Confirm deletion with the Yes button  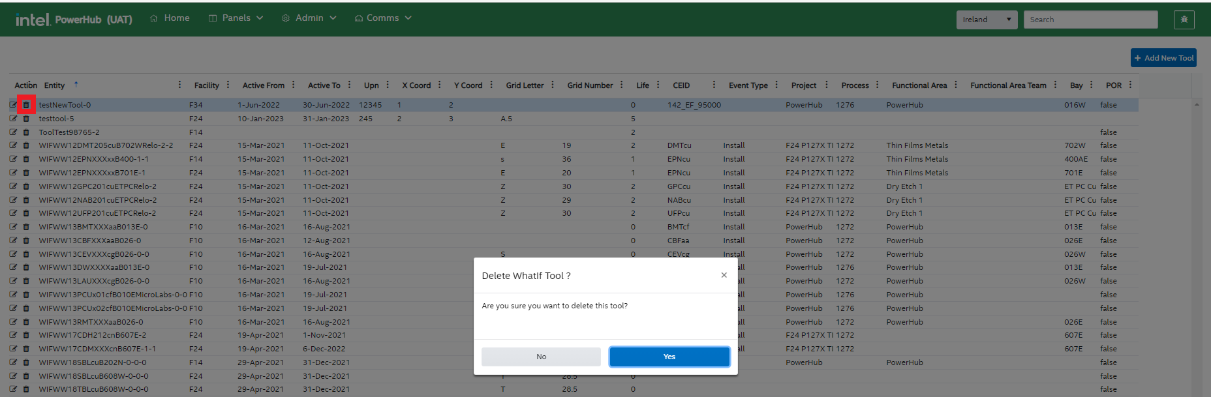669,357
